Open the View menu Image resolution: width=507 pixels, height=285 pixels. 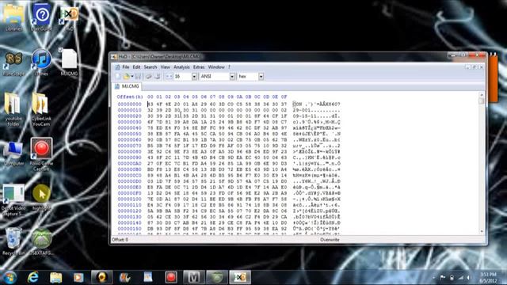[166, 67]
